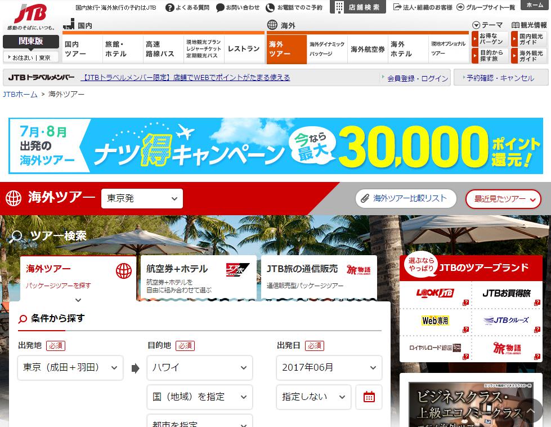Viewport: 551px width, 427px height.
Task: Click the 目的から探す旅 button
Action: (x=490, y=56)
